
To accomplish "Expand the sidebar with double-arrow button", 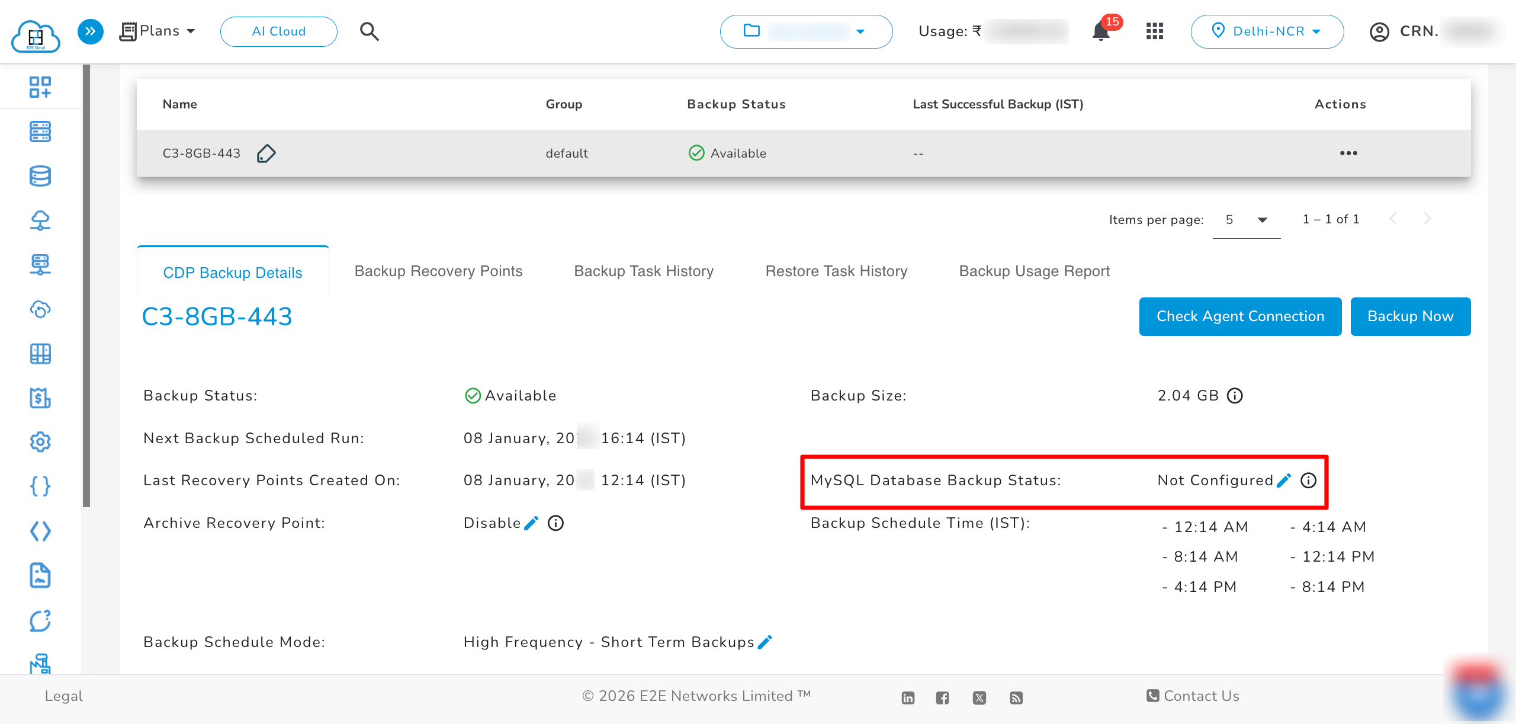I will [90, 31].
